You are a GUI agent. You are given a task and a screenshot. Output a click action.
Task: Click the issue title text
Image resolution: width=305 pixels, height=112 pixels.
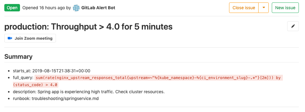(88, 26)
